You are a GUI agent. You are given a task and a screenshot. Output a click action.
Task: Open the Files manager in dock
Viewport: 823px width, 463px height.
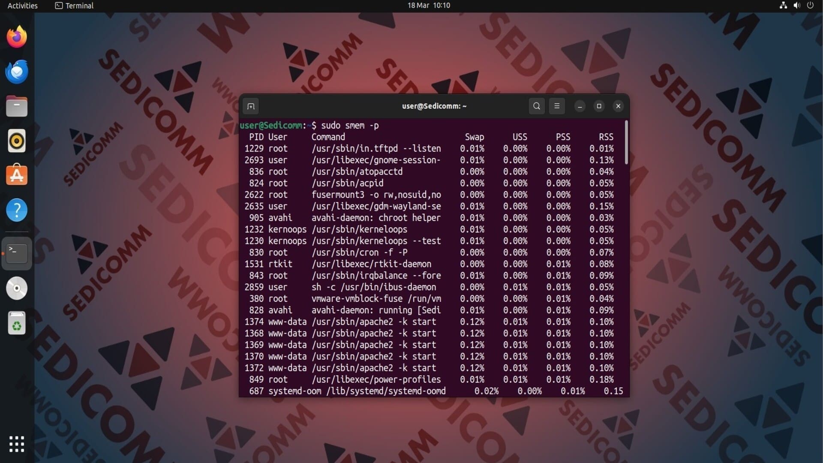17,106
